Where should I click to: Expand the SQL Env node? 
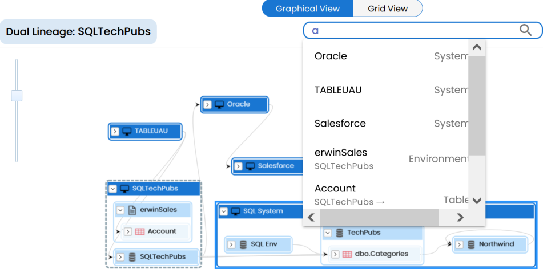pos(231,245)
